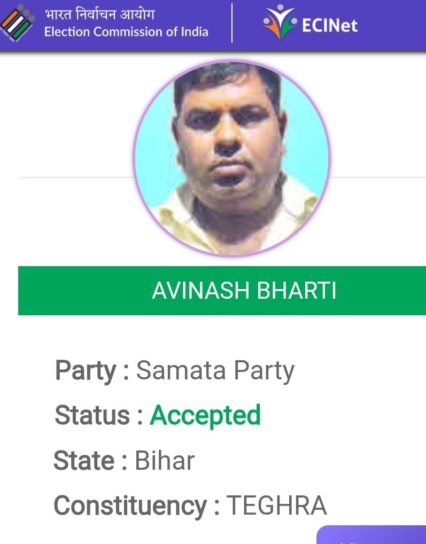Click the thin horizontal line beside the photo

(377, 177)
